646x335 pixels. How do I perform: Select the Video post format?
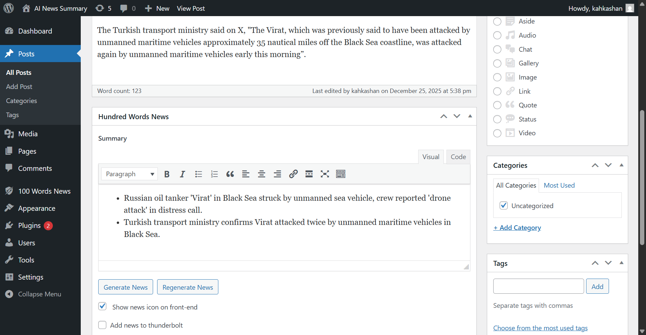[497, 133]
